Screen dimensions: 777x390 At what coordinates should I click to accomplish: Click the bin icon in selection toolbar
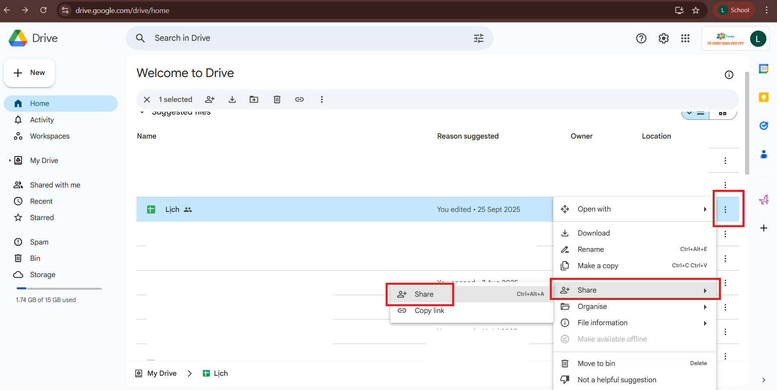pyautogui.click(x=277, y=99)
